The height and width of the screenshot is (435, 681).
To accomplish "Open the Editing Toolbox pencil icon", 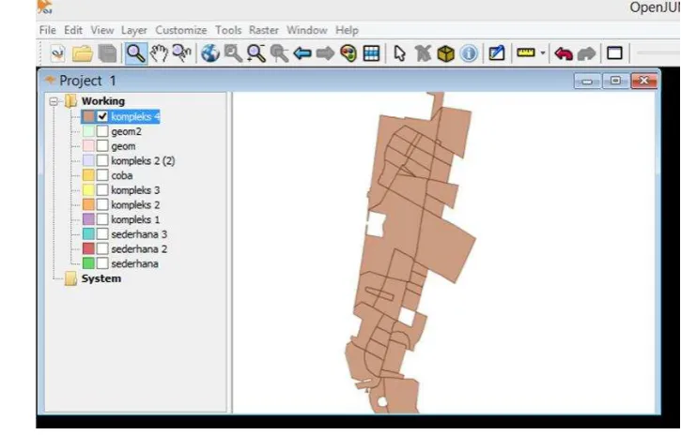I will point(496,53).
